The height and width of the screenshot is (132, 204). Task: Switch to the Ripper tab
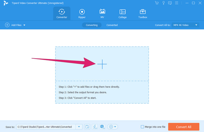(82, 14)
